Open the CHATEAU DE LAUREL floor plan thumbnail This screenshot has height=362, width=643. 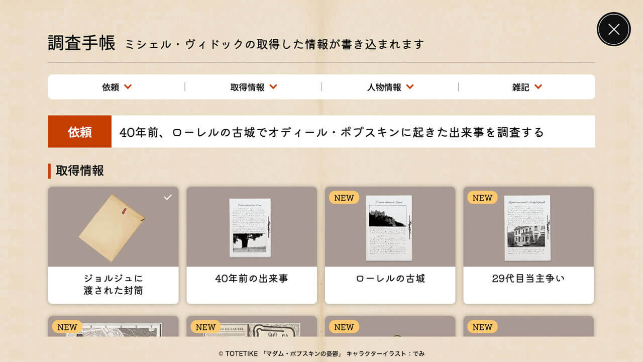tap(252, 329)
